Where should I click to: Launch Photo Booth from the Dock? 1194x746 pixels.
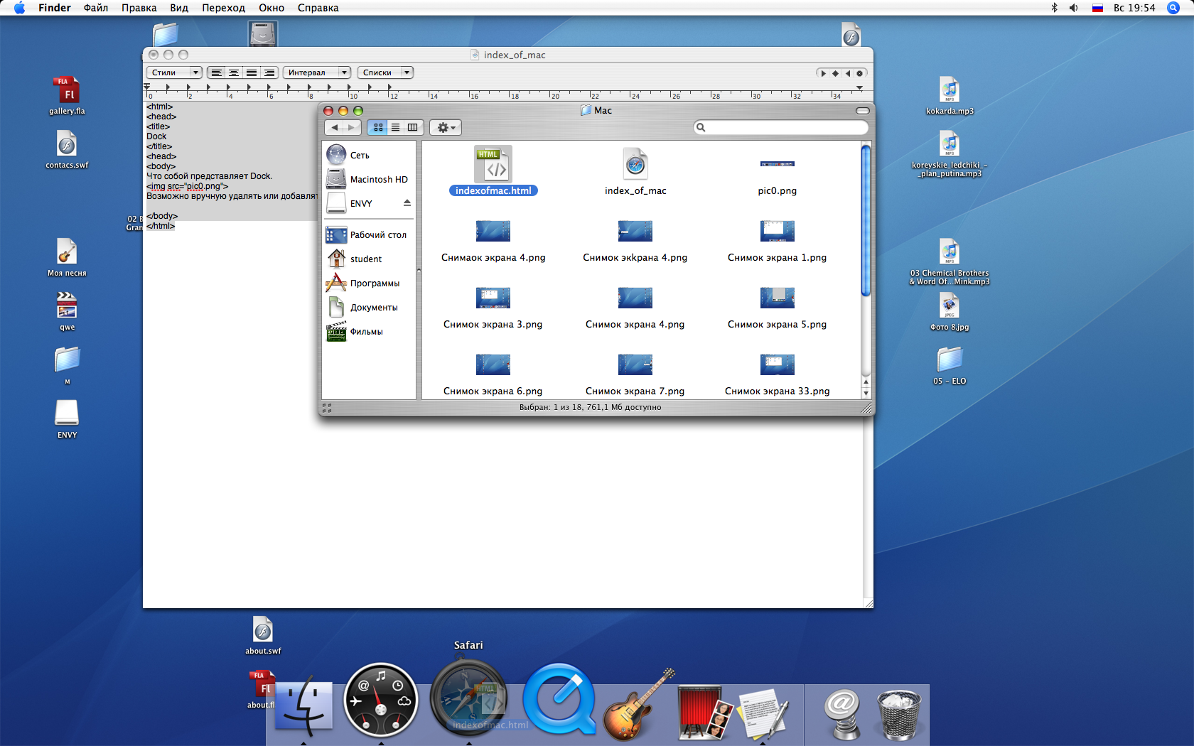click(705, 712)
